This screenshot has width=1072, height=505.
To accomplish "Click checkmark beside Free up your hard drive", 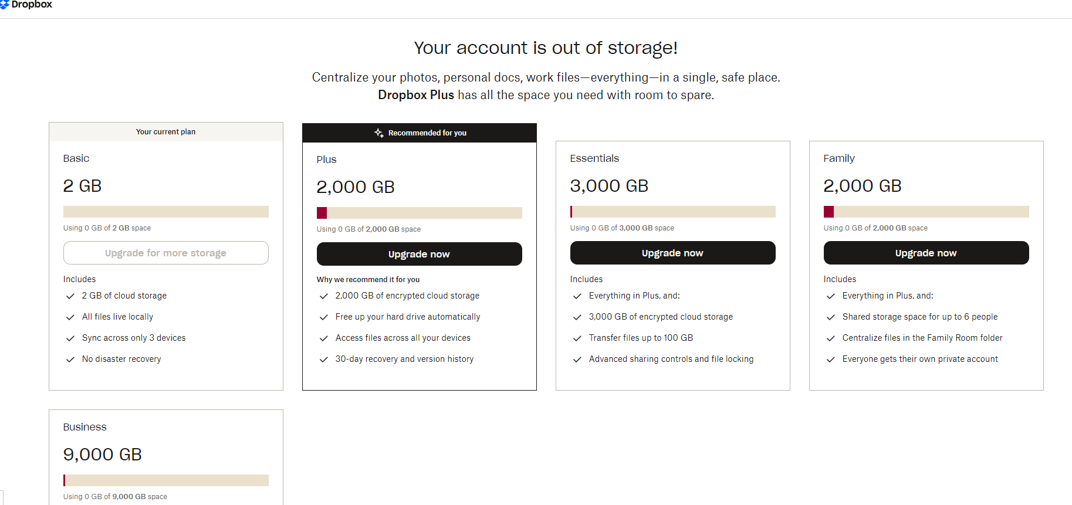I will pyautogui.click(x=323, y=317).
